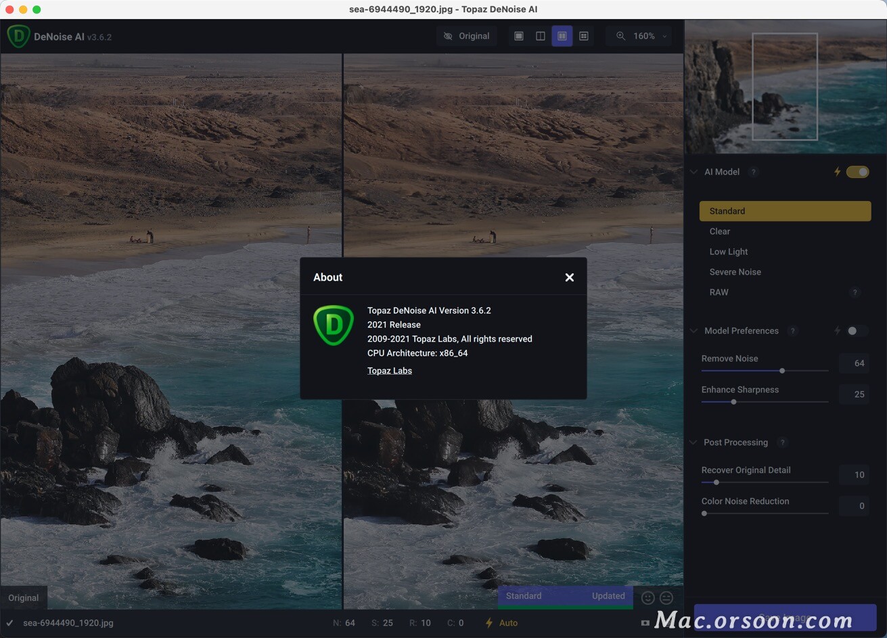Switch to single image view
Viewport: 887px width, 638px height.
point(519,36)
